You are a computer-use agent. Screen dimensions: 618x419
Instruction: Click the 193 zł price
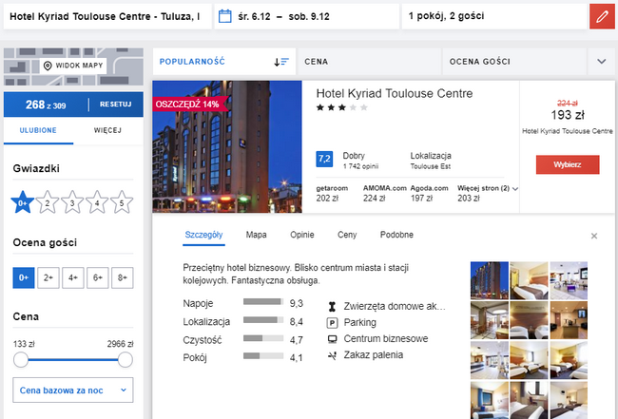(x=568, y=115)
